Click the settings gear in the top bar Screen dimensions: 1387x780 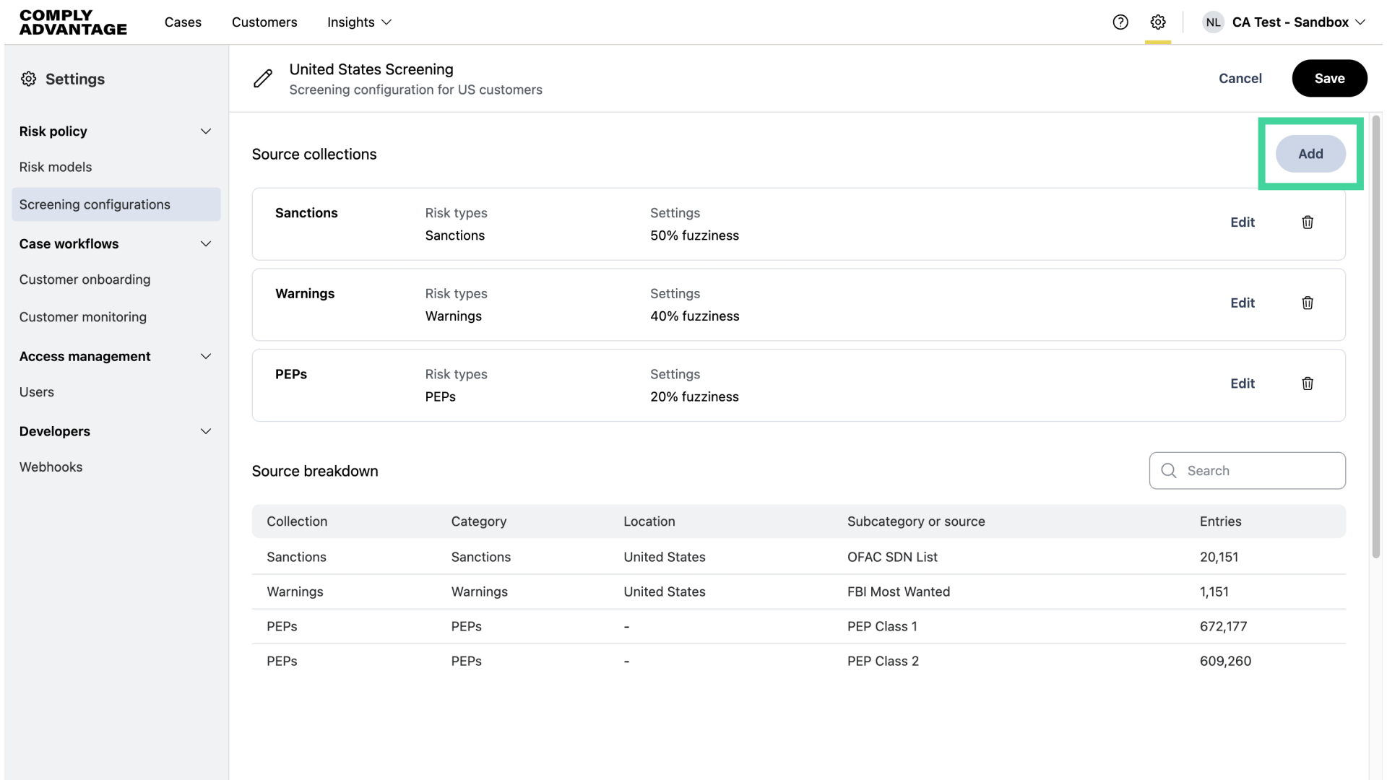tap(1158, 22)
